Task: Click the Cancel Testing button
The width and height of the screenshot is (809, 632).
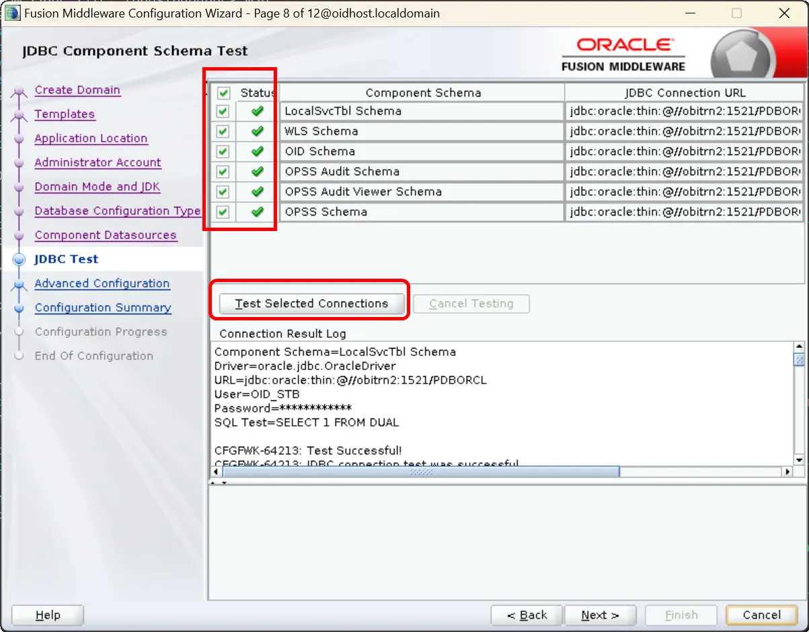Action: (x=471, y=304)
